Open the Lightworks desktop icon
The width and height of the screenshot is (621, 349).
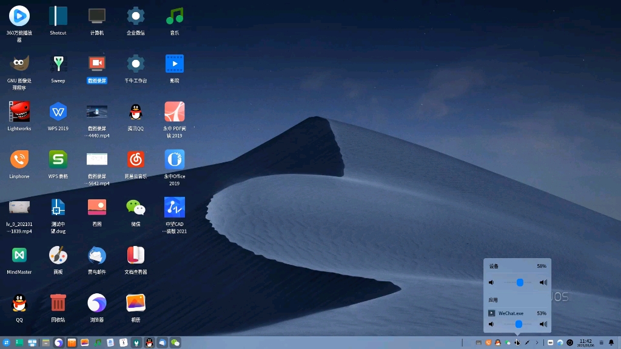pos(19,111)
